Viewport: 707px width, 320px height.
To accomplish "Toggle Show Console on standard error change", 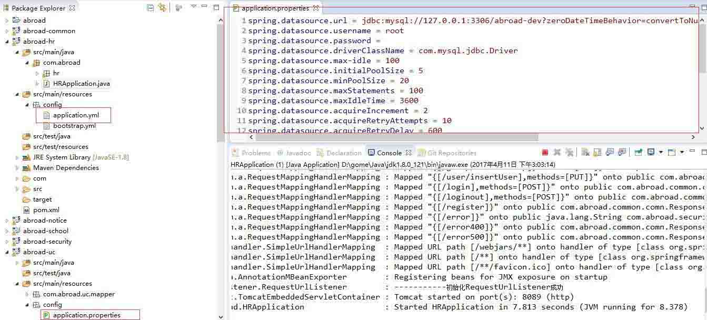I will (x=622, y=153).
